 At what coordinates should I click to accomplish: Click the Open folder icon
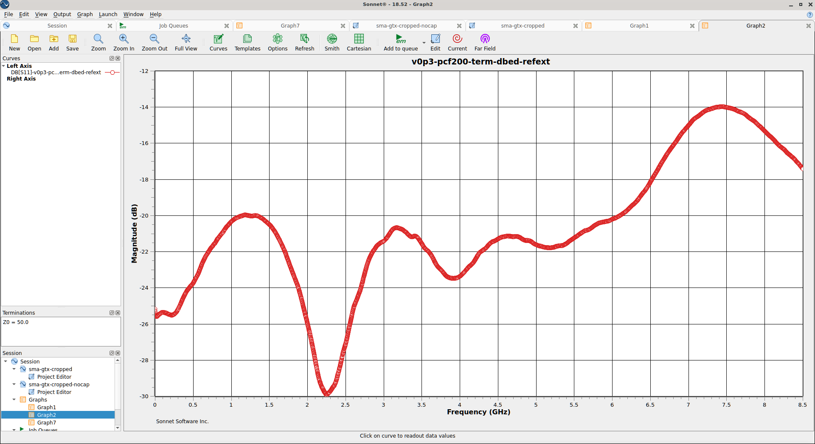[34, 42]
